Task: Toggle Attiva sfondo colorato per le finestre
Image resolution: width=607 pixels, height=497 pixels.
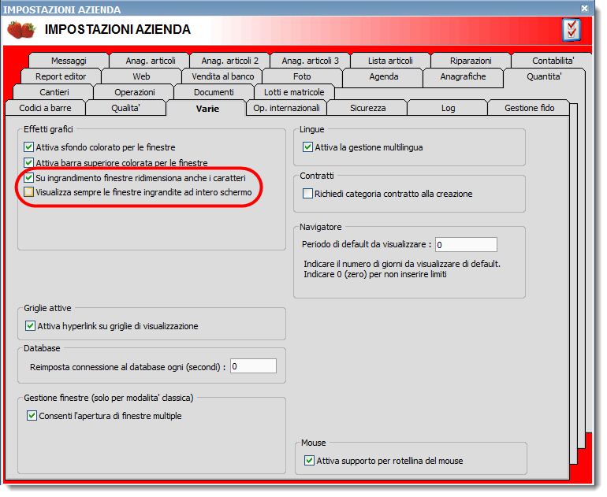Action: pyautogui.click(x=28, y=147)
